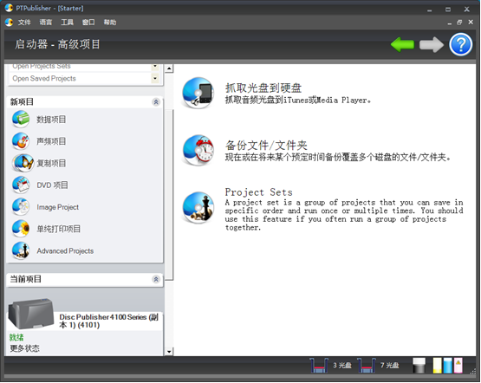
Task: Expand the Open Saved Projects dropdown
Action: (155, 79)
